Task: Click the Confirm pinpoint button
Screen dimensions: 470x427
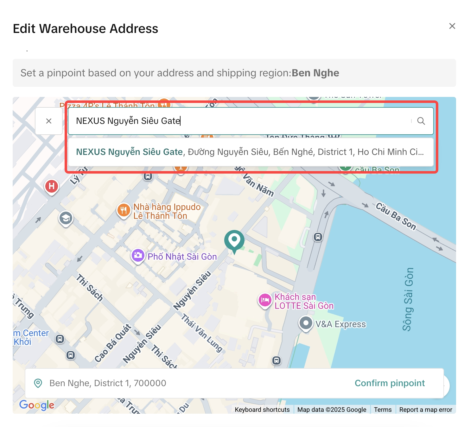Action: pyautogui.click(x=390, y=383)
